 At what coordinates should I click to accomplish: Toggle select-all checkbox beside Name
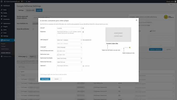19,72
